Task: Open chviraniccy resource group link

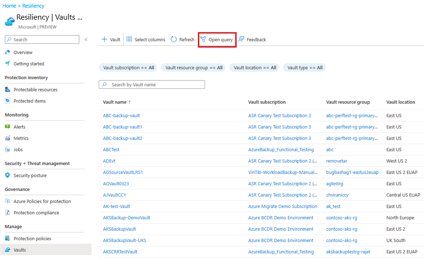Action: (x=337, y=195)
